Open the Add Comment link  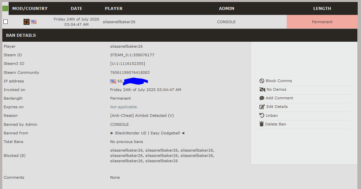(279, 98)
